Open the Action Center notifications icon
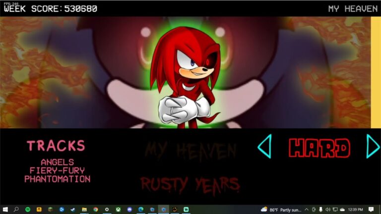Screen dimensions: 381x214 [371, 210]
